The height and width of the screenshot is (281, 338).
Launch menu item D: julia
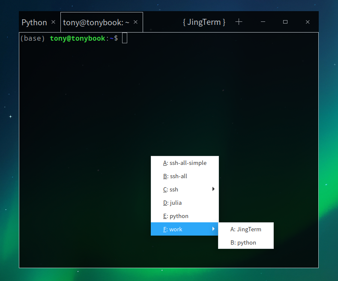(185, 203)
